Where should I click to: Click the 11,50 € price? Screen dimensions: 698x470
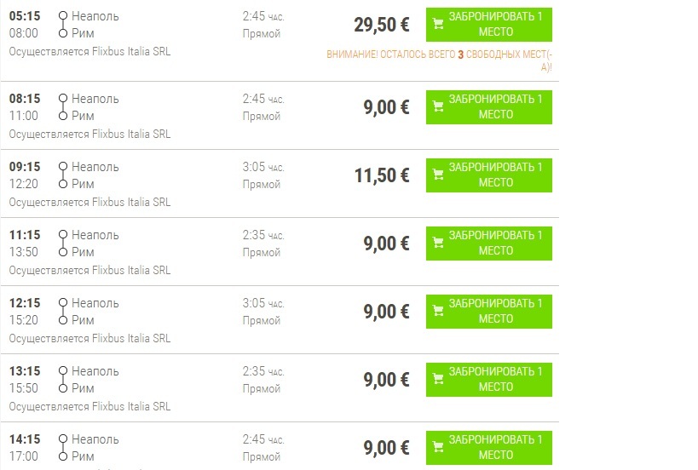point(381,175)
